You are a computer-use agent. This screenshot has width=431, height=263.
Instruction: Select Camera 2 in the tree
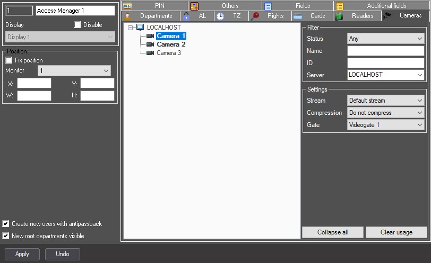point(171,44)
